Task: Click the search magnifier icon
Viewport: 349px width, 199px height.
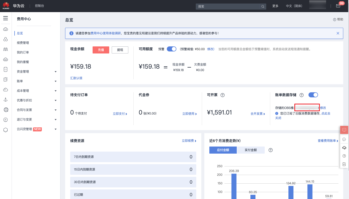Action: (263, 7)
